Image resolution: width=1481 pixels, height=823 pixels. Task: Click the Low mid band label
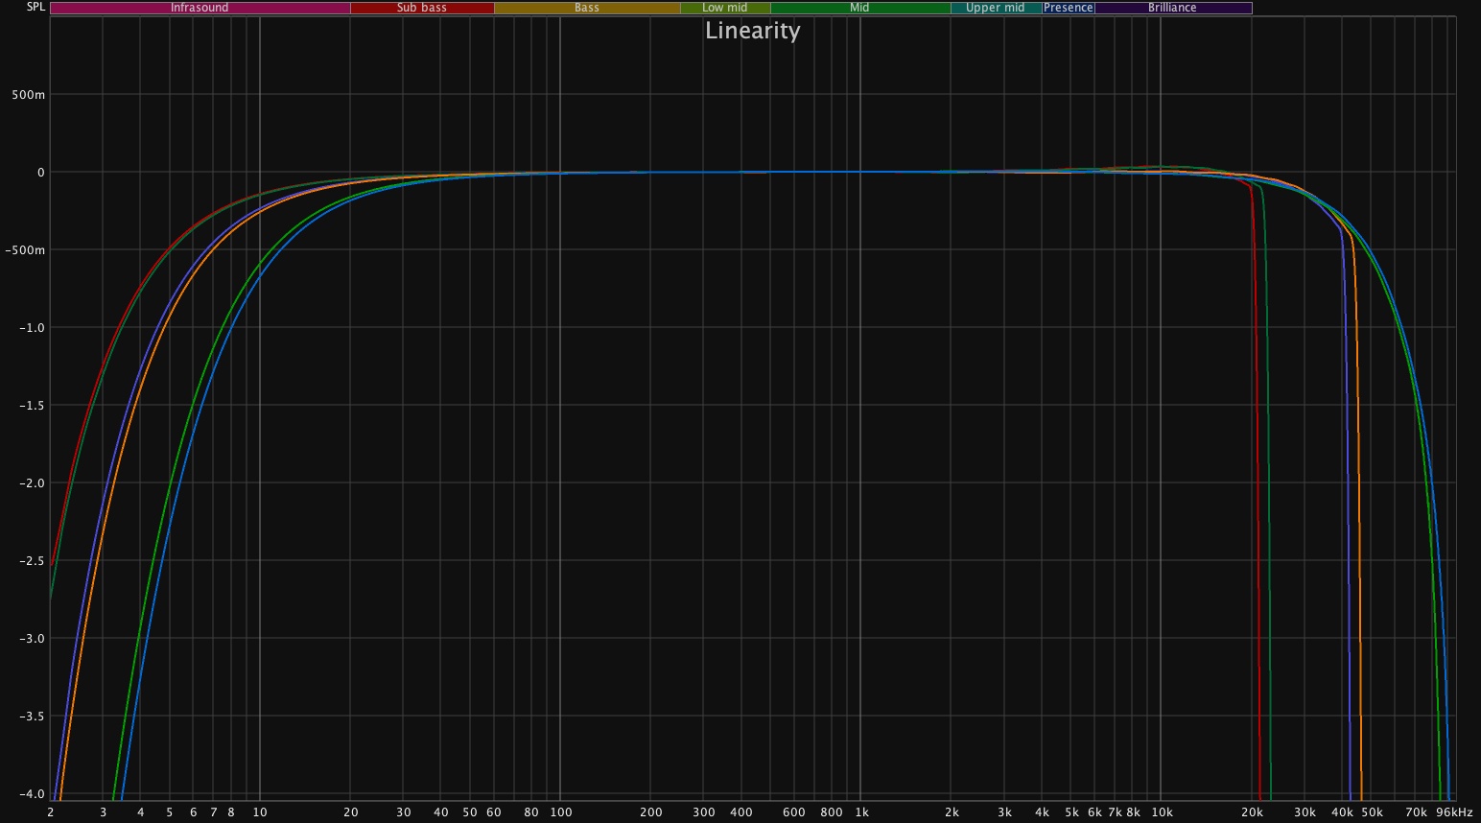[725, 8]
